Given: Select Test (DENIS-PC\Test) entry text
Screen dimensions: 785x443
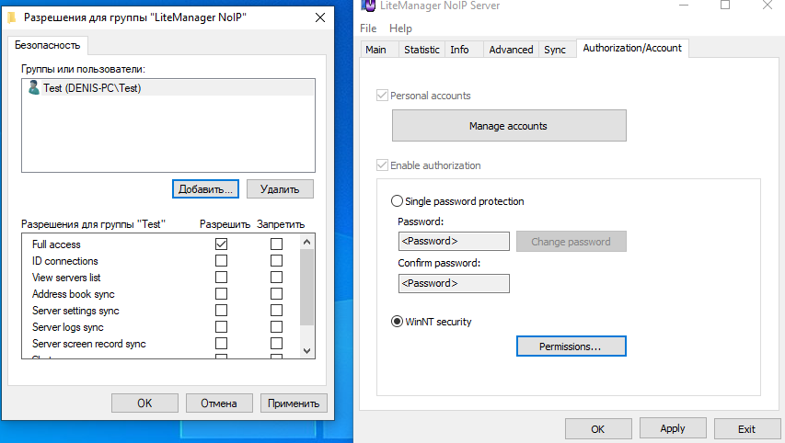Looking at the screenshot, I should tap(92, 88).
